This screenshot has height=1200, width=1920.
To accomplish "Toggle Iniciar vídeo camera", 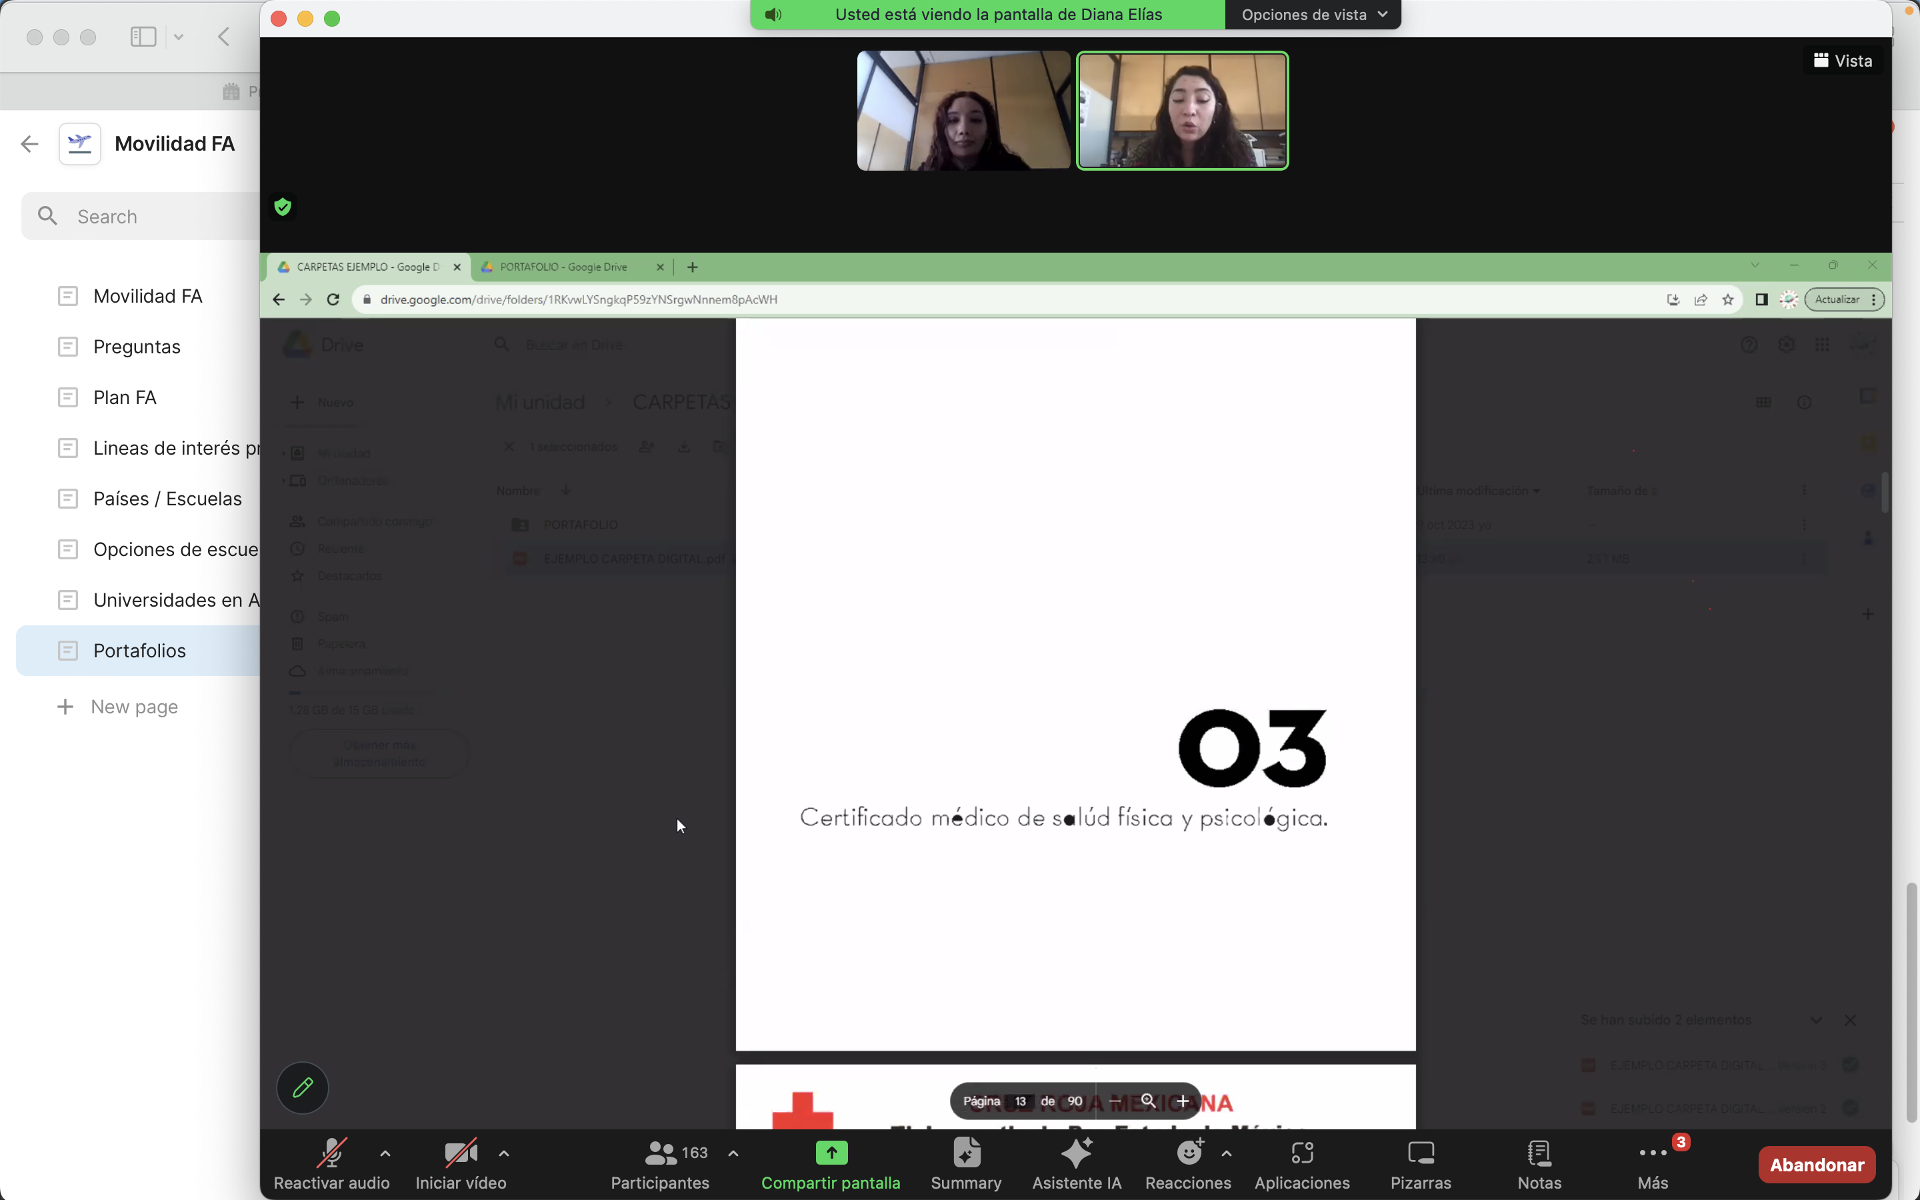I will 460,1163.
